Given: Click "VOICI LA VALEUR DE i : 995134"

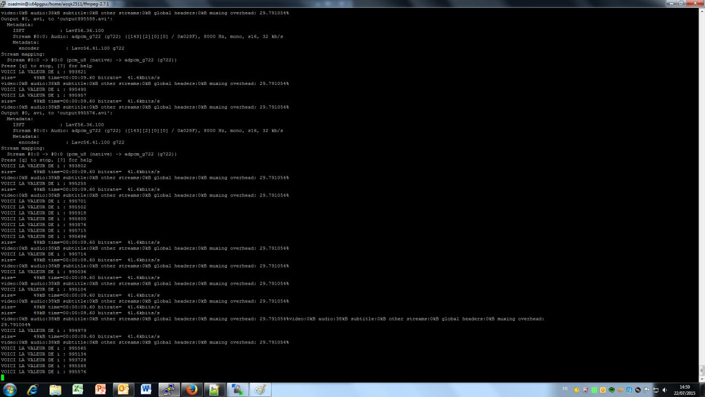Looking at the screenshot, I should (44, 354).
